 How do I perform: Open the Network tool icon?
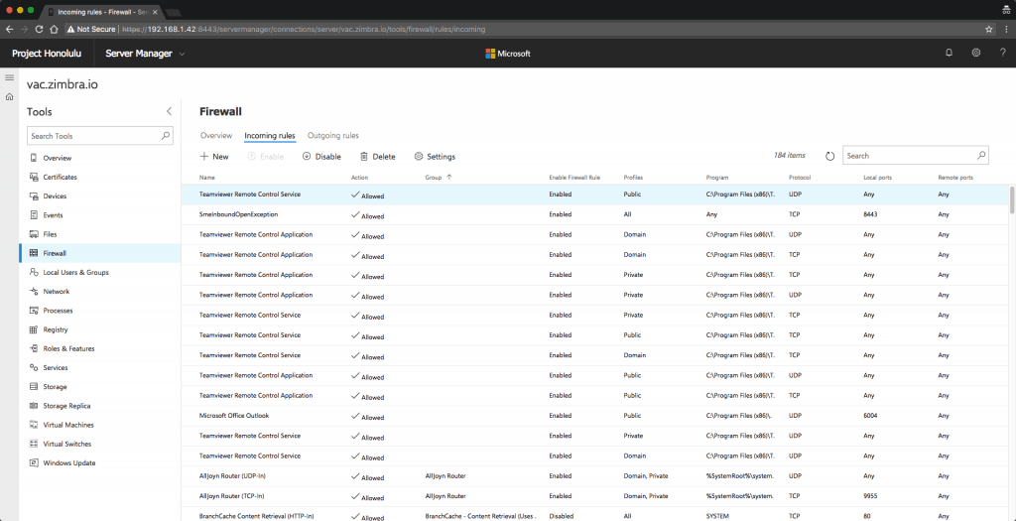point(34,292)
